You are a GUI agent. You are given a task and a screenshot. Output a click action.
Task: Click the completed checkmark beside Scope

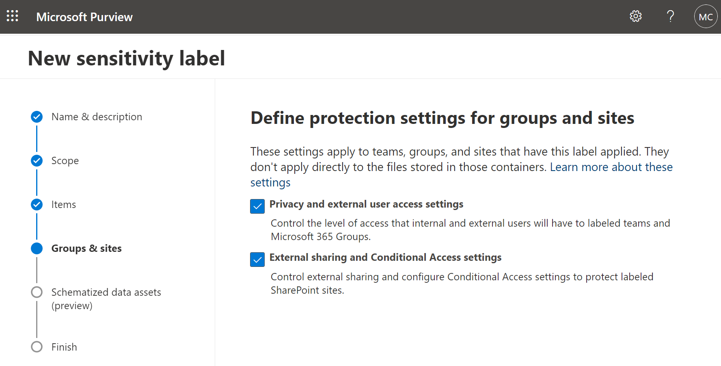coord(37,160)
